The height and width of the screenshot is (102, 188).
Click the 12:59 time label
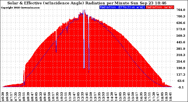coord(91,97)
